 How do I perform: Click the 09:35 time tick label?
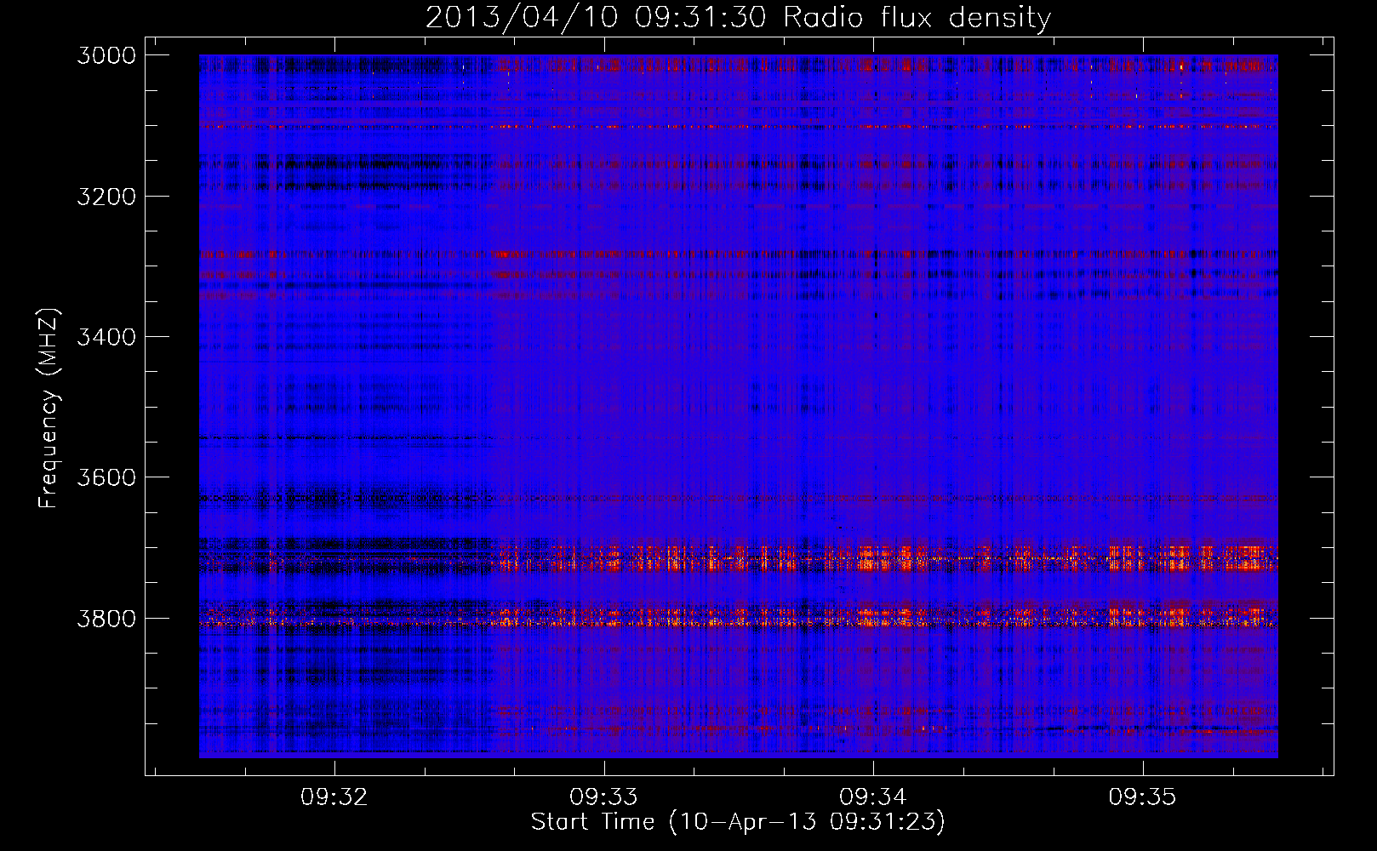tap(1142, 797)
